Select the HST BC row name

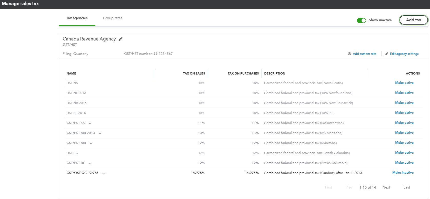pos(72,153)
